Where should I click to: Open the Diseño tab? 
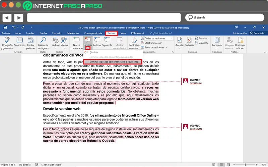pyautogui.click(x=43, y=33)
